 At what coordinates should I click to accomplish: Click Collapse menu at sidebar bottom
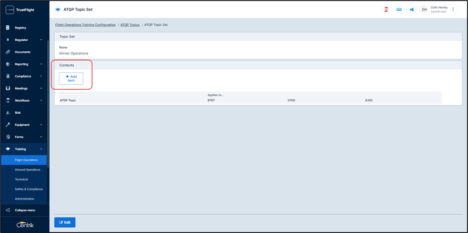[25, 210]
